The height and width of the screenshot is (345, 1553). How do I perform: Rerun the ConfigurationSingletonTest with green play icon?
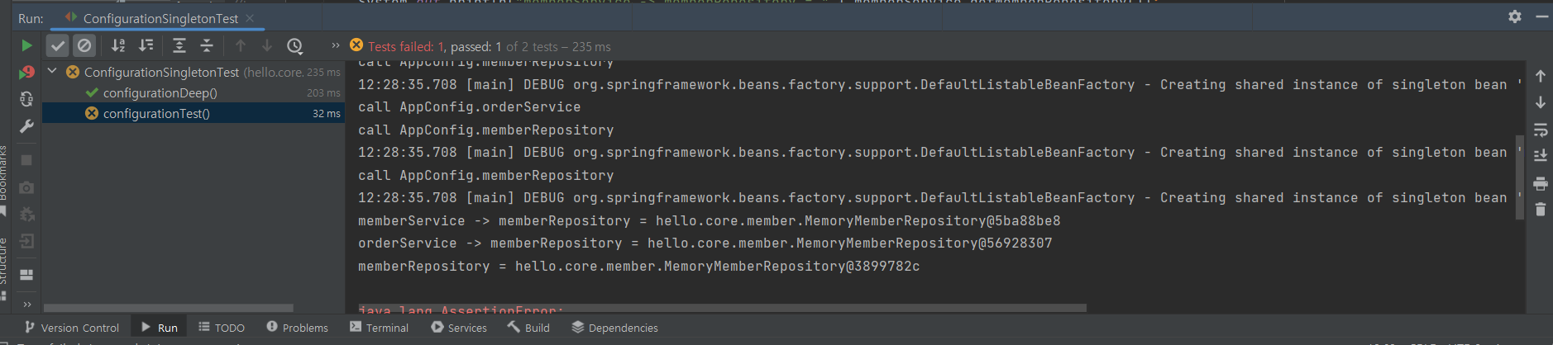point(26,46)
